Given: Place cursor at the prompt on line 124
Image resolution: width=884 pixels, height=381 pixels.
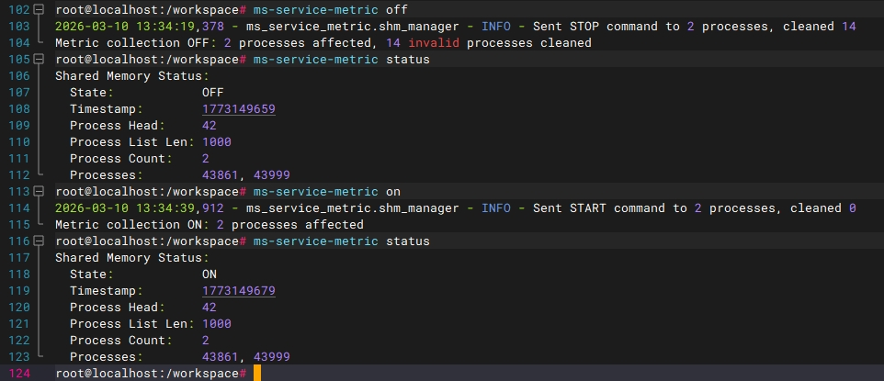Looking at the screenshot, I should pos(257,374).
